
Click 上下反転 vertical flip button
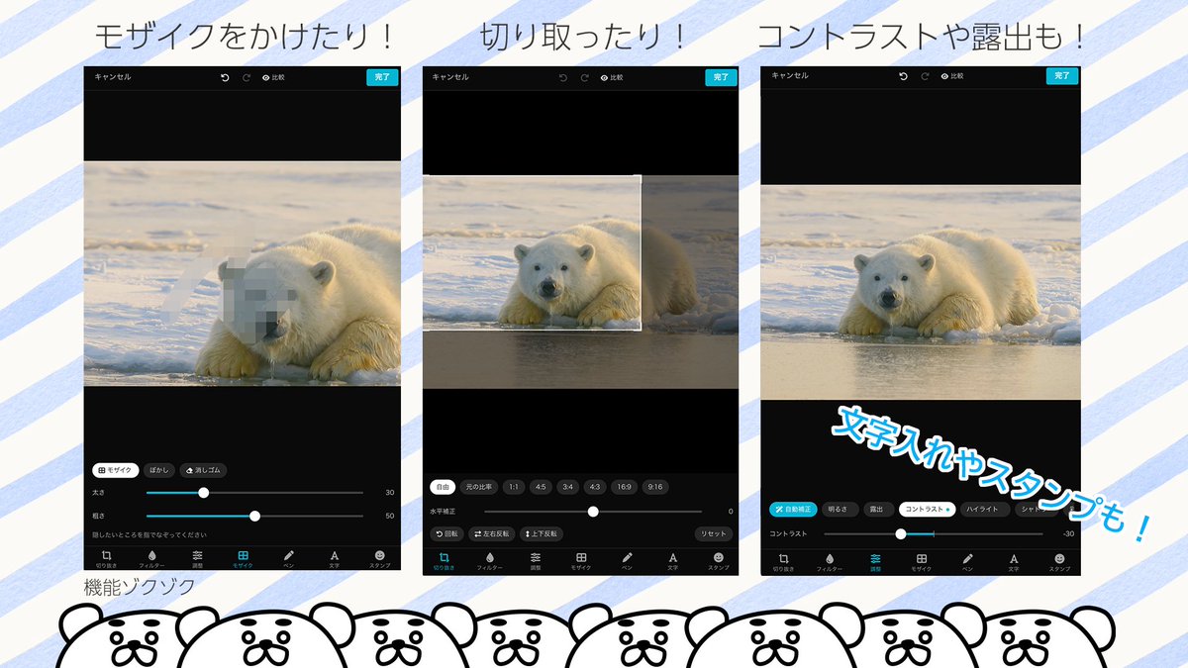[542, 533]
